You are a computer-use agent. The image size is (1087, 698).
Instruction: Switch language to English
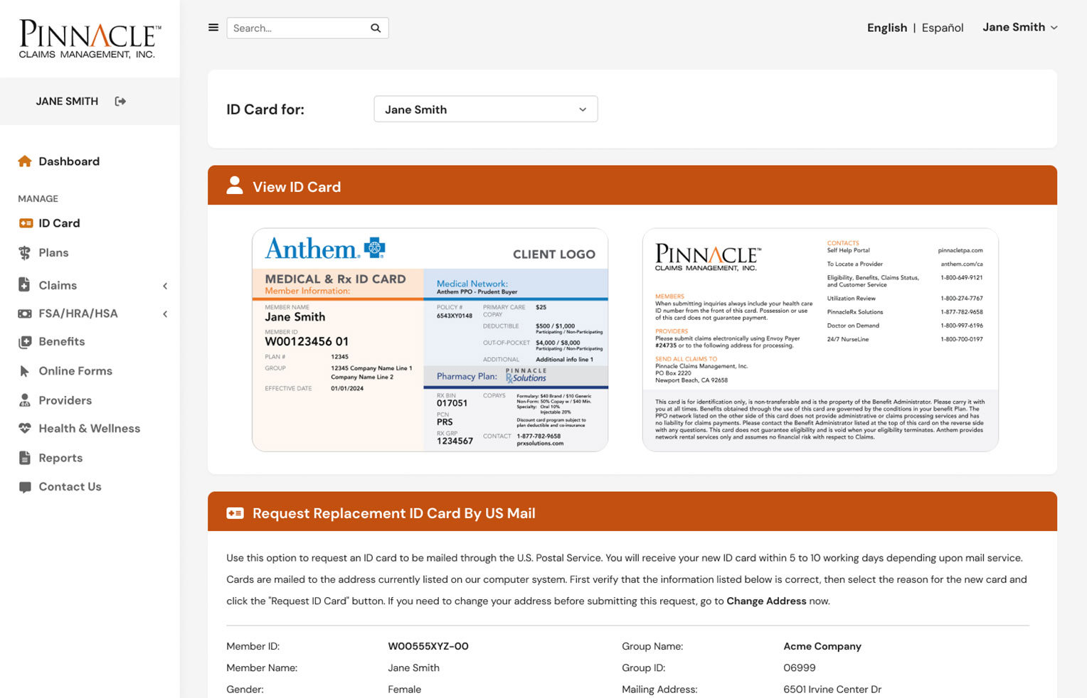point(887,28)
